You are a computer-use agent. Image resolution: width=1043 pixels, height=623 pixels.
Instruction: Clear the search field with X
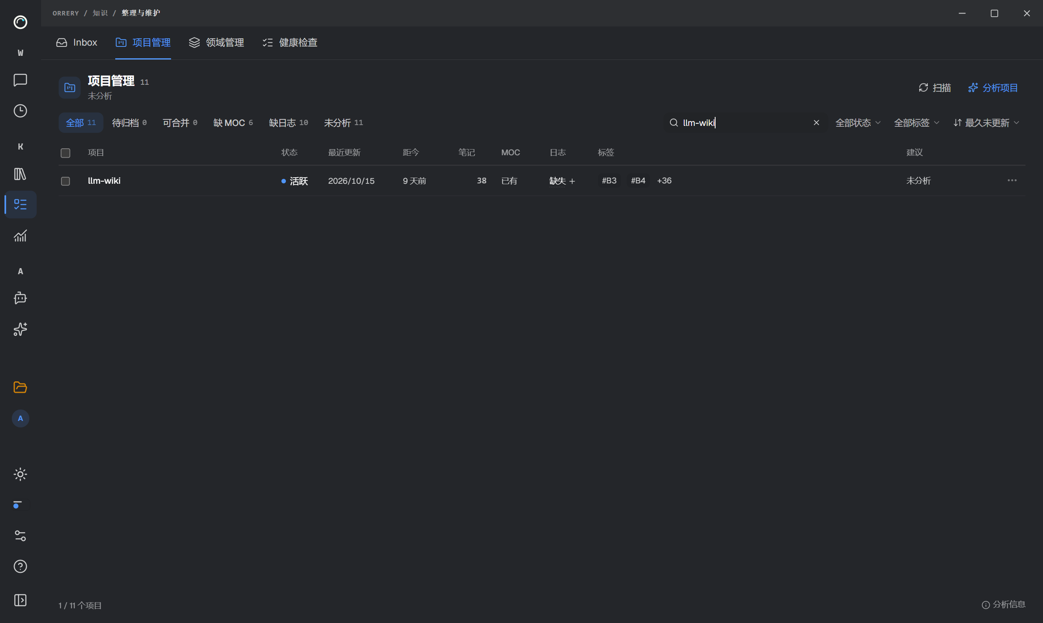tap(817, 123)
